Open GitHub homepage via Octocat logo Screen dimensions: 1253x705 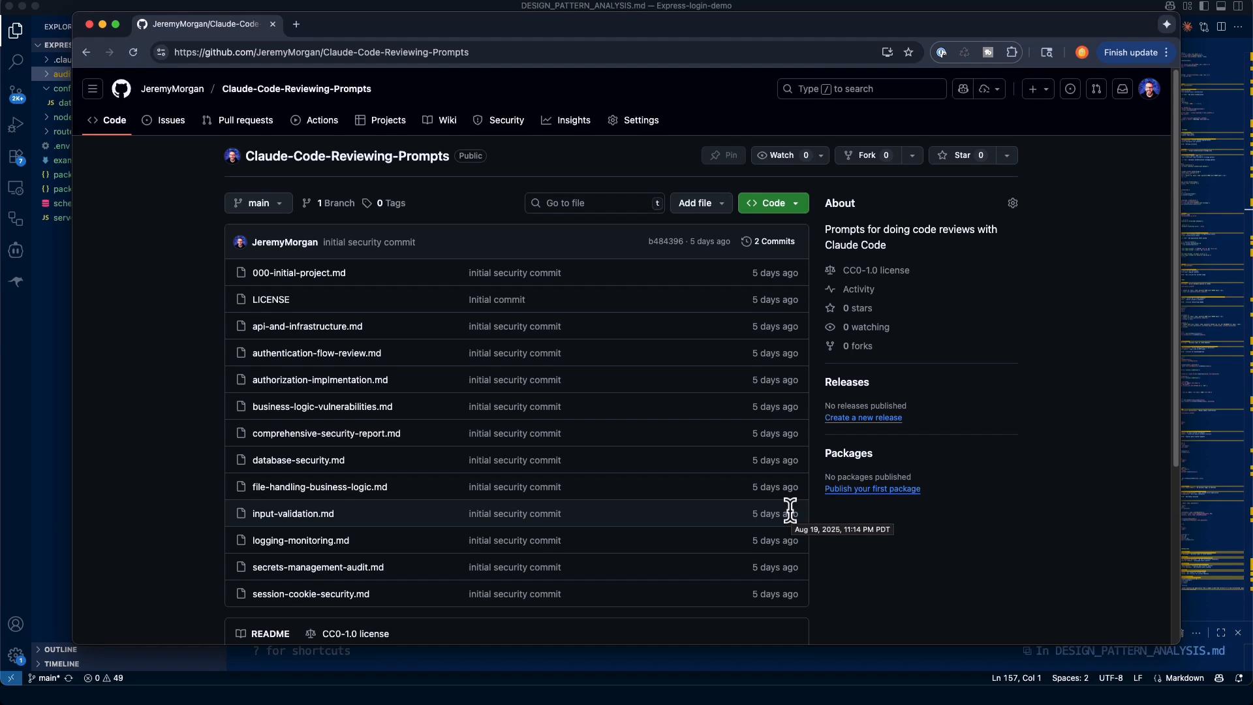tap(121, 89)
